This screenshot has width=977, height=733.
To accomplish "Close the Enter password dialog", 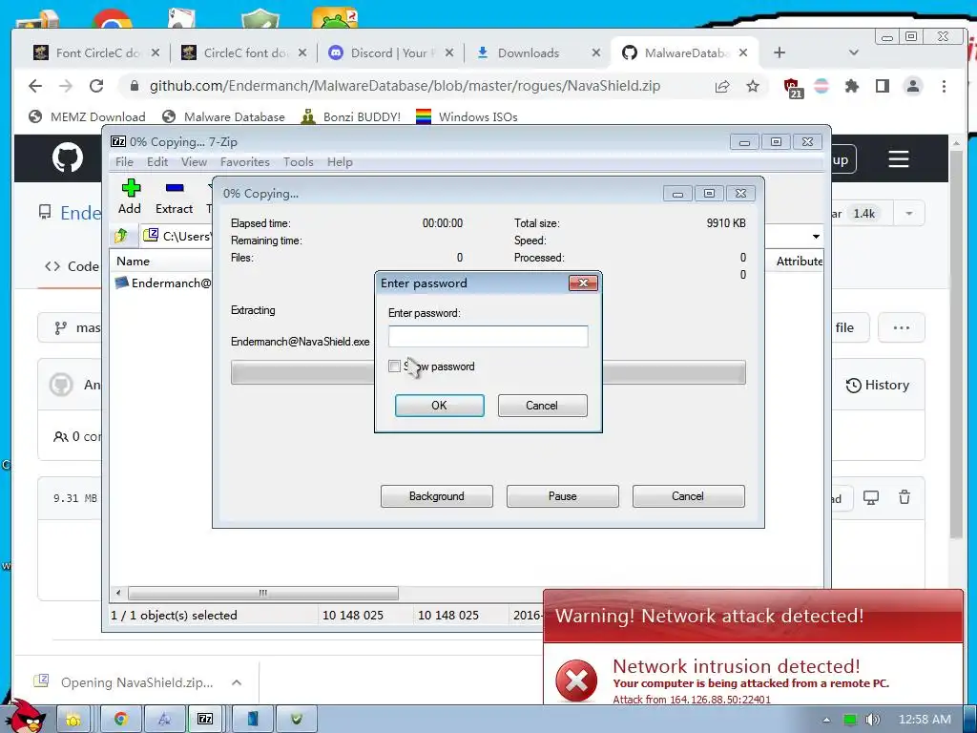I will pyautogui.click(x=583, y=283).
